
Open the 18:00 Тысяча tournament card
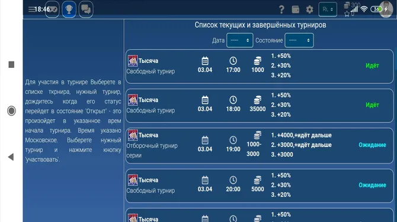pos(260,106)
